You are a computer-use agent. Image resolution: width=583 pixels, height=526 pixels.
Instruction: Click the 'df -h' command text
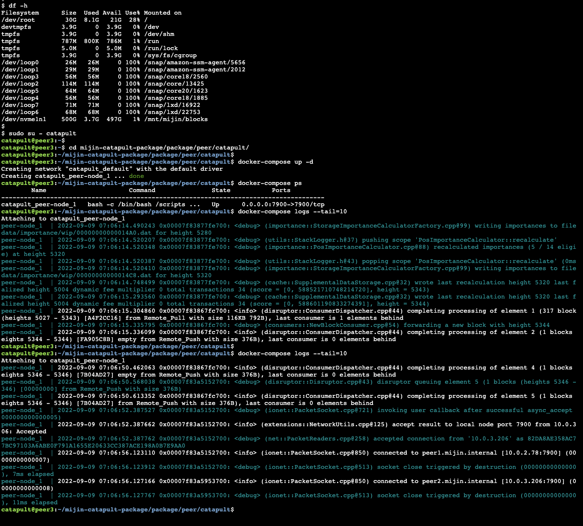(x=18, y=5)
